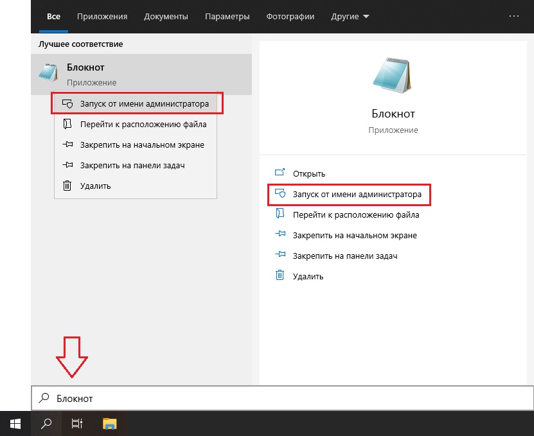Switch to the Приложения tab
The image size is (534, 436).
point(102,16)
